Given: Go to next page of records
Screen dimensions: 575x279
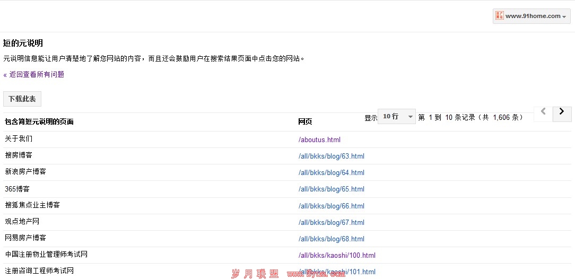Looking at the screenshot, I should tap(562, 113).
